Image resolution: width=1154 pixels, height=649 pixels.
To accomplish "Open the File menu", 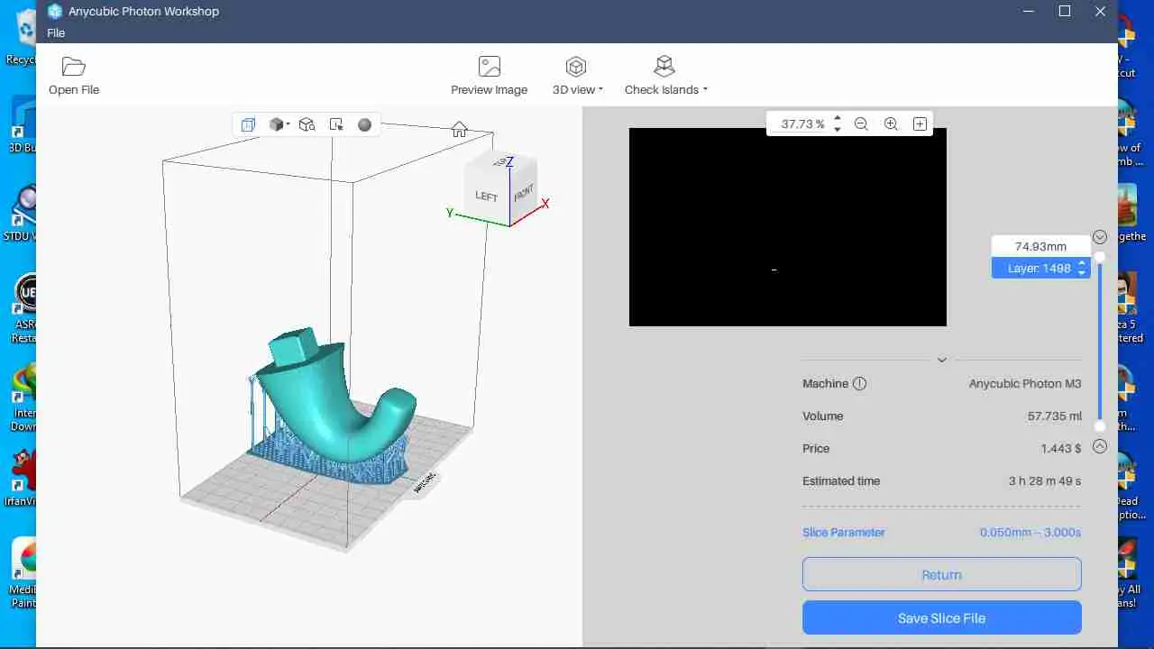I will point(56,32).
